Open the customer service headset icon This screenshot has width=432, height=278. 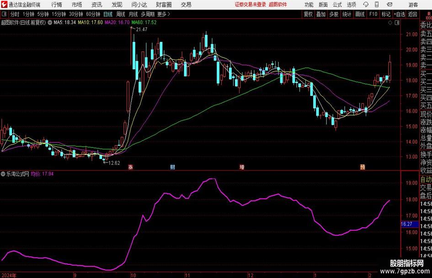(366, 5)
